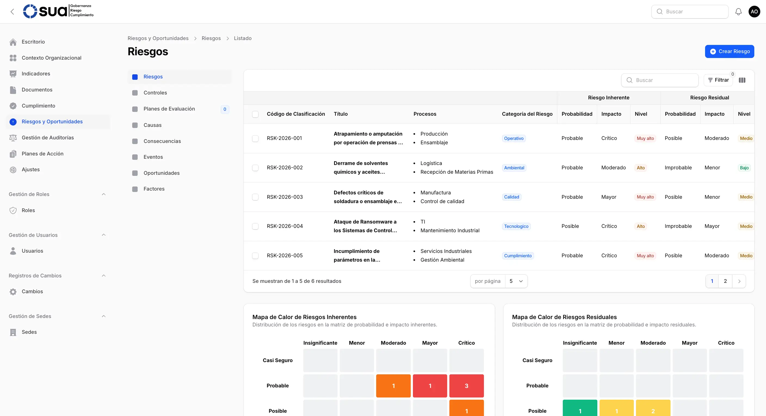Go to page 2 of results
The image size is (766, 416).
pyautogui.click(x=725, y=281)
